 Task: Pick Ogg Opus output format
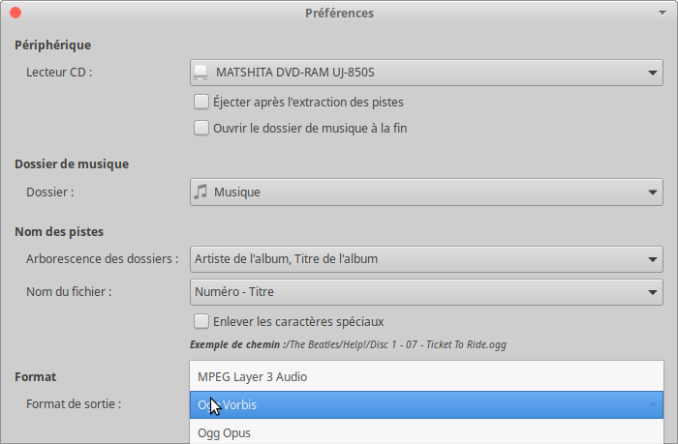point(426,432)
